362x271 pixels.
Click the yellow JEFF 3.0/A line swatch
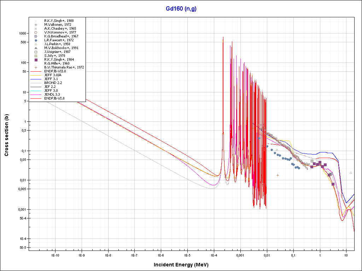point(36,75)
